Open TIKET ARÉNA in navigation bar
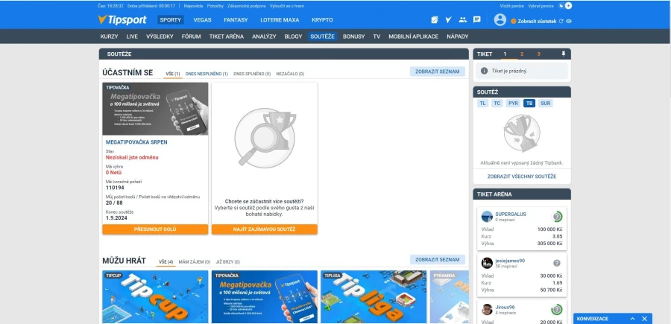The height and width of the screenshot is (324, 671). point(227,36)
